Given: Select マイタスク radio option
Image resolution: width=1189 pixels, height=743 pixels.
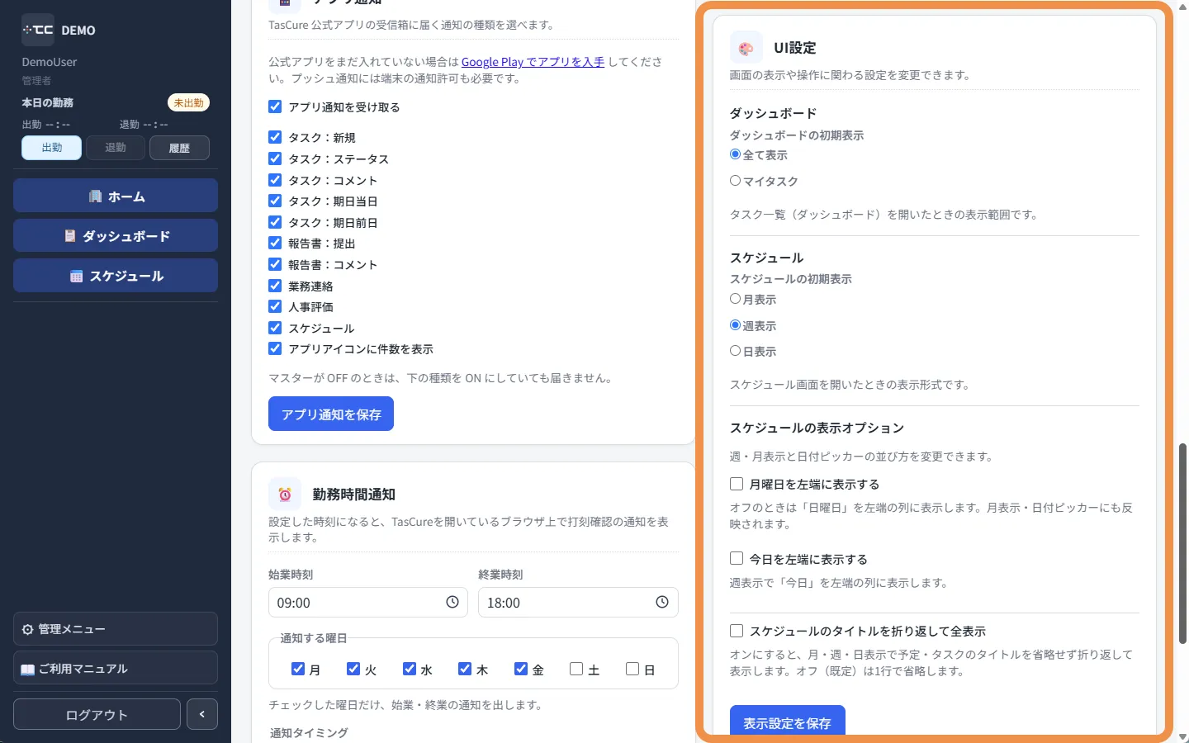Looking at the screenshot, I should 735,180.
